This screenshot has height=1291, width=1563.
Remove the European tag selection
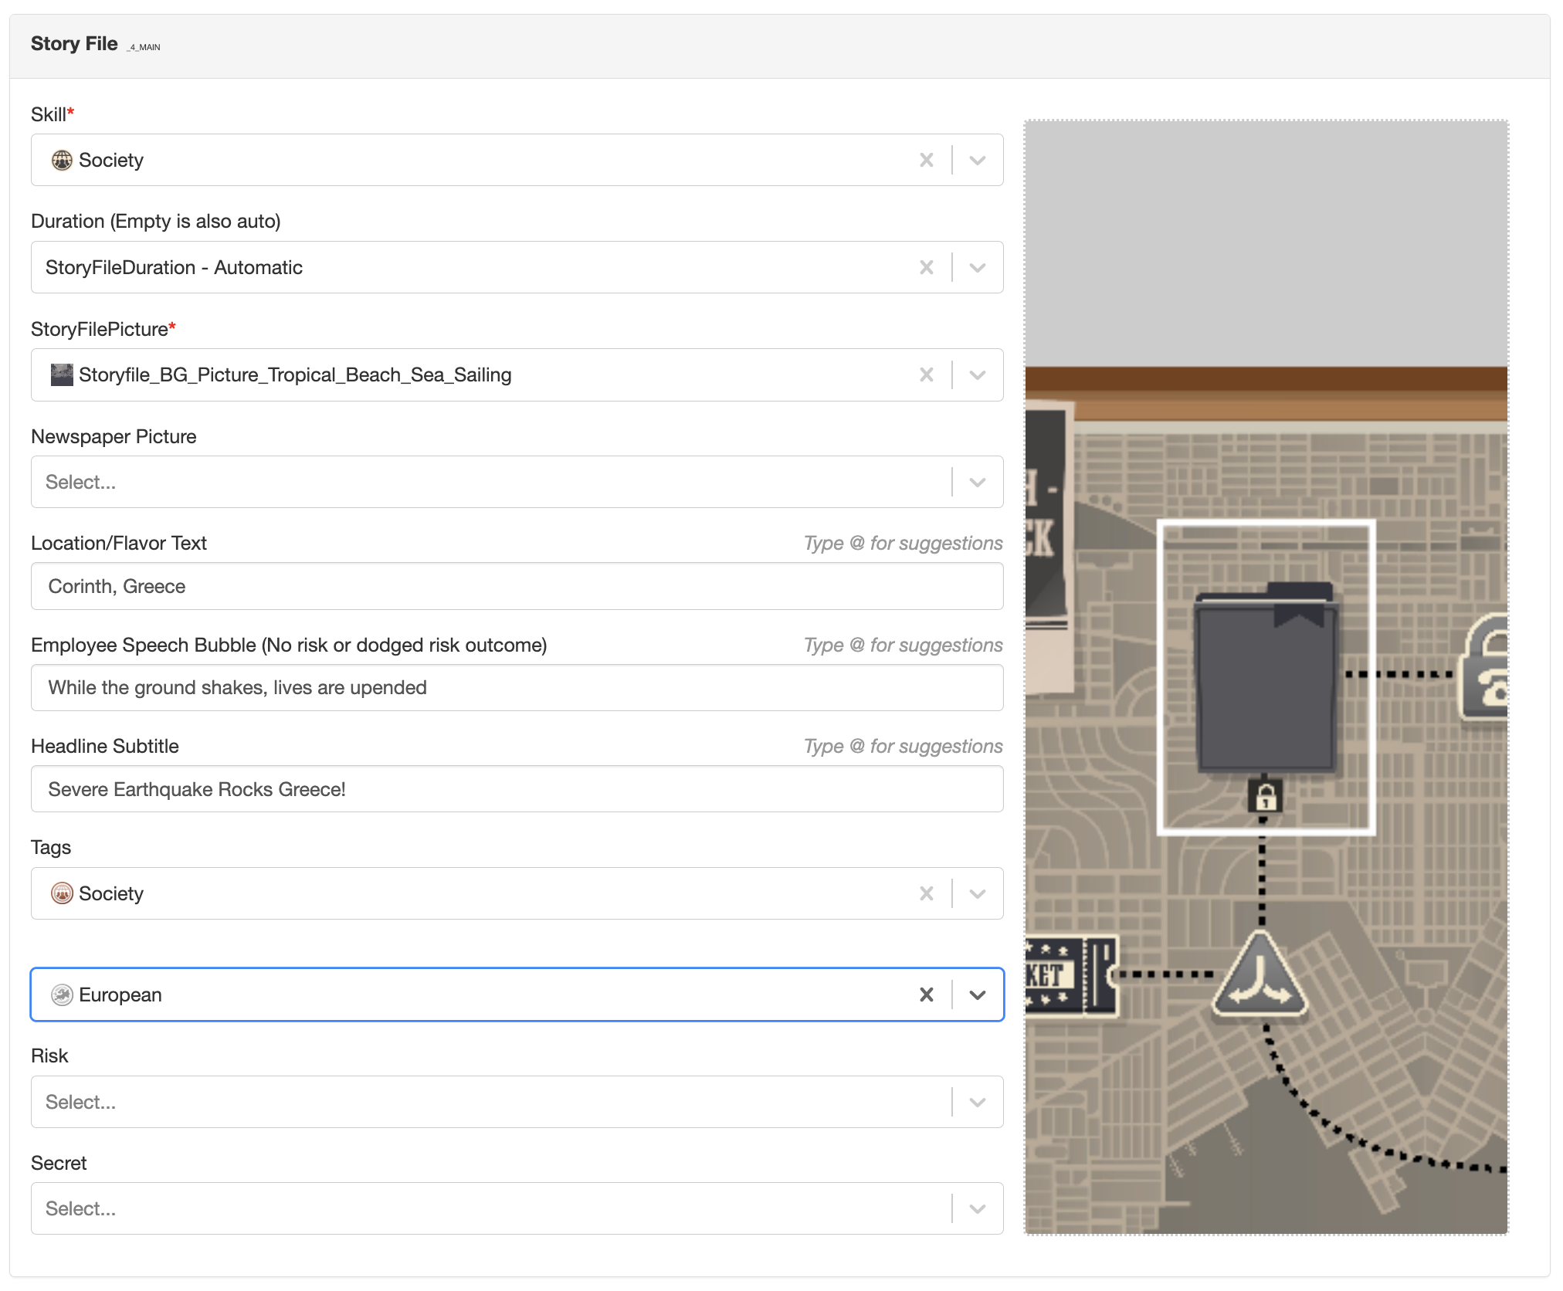tap(927, 995)
